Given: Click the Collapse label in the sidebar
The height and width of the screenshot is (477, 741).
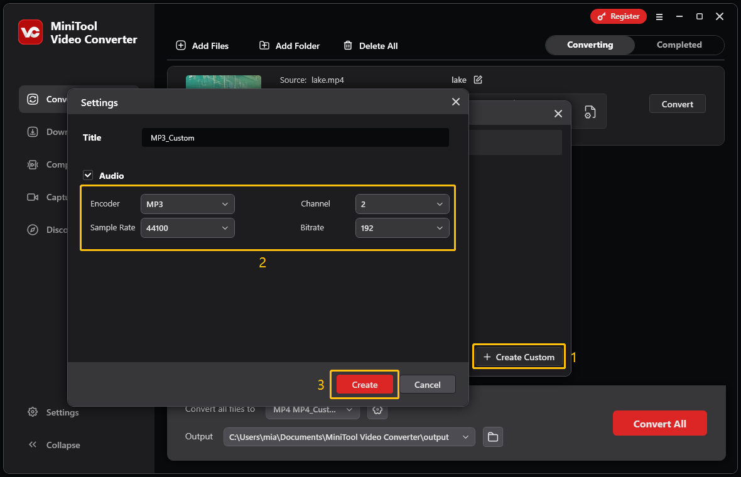Looking at the screenshot, I should pyautogui.click(x=63, y=445).
